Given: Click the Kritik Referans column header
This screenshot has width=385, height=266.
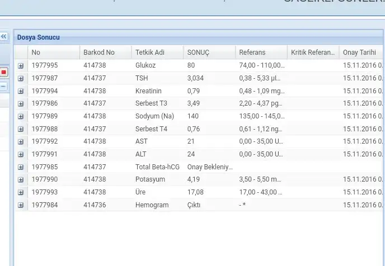Looking at the screenshot, I should click(x=312, y=53).
